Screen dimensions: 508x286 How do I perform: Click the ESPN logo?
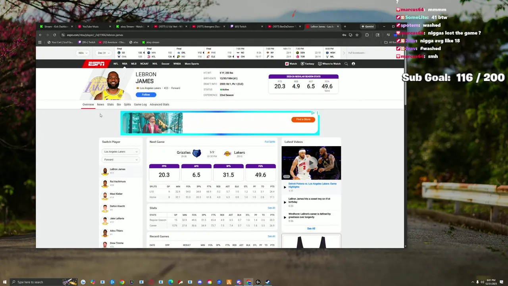96,64
